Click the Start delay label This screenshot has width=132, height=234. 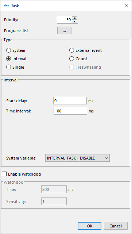click(16, 101)
